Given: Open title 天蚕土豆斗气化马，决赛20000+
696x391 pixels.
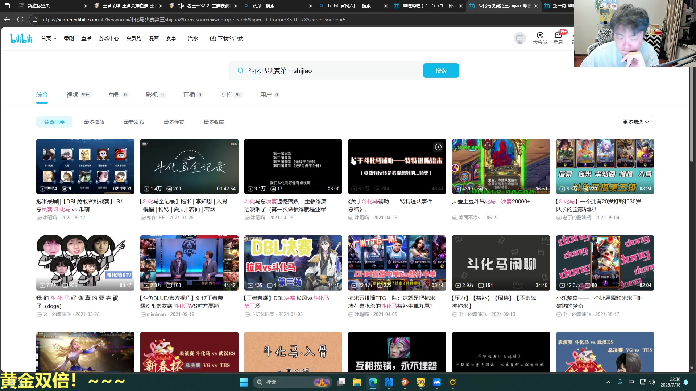Looking at the screenshot, I should (x=491, y=201).
